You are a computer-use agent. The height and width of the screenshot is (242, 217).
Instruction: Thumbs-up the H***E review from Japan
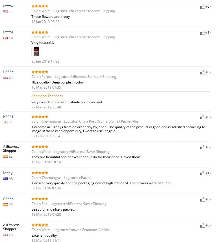click(x=203, y=117)
